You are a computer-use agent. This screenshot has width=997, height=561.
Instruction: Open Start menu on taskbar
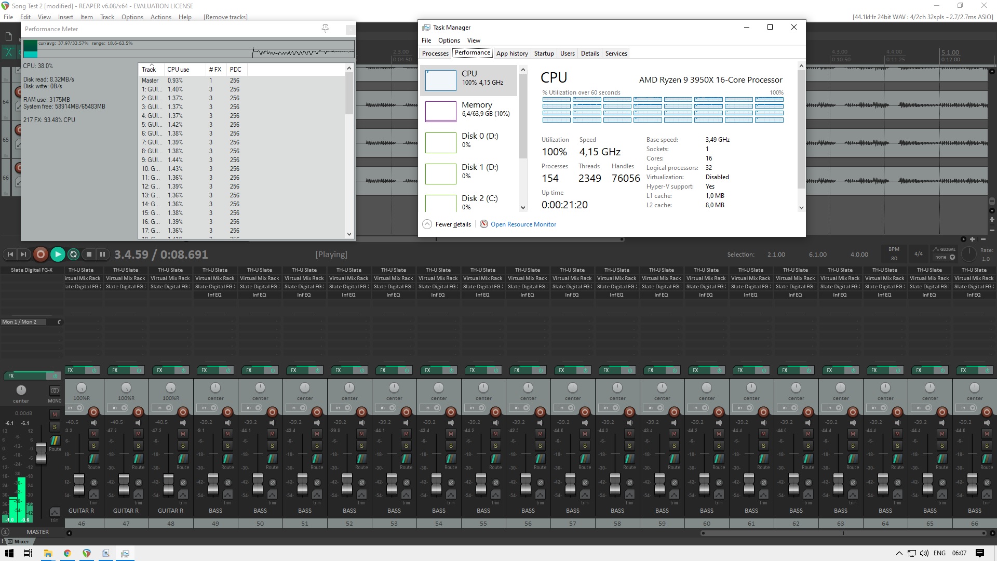(x=9, y=553)
